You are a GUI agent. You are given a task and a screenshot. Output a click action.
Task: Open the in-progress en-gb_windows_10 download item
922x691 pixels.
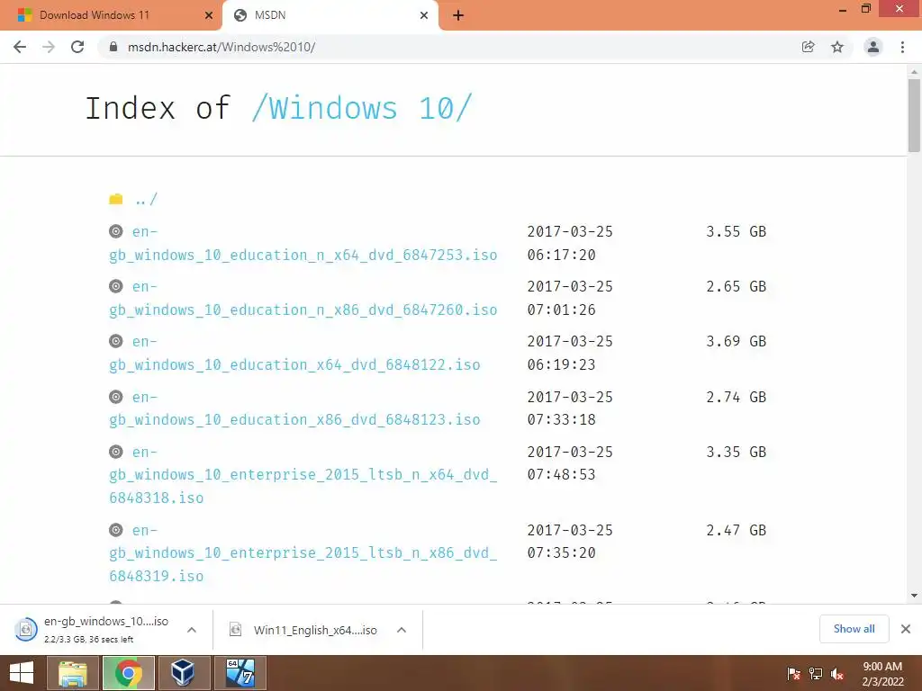click(94, 629)
